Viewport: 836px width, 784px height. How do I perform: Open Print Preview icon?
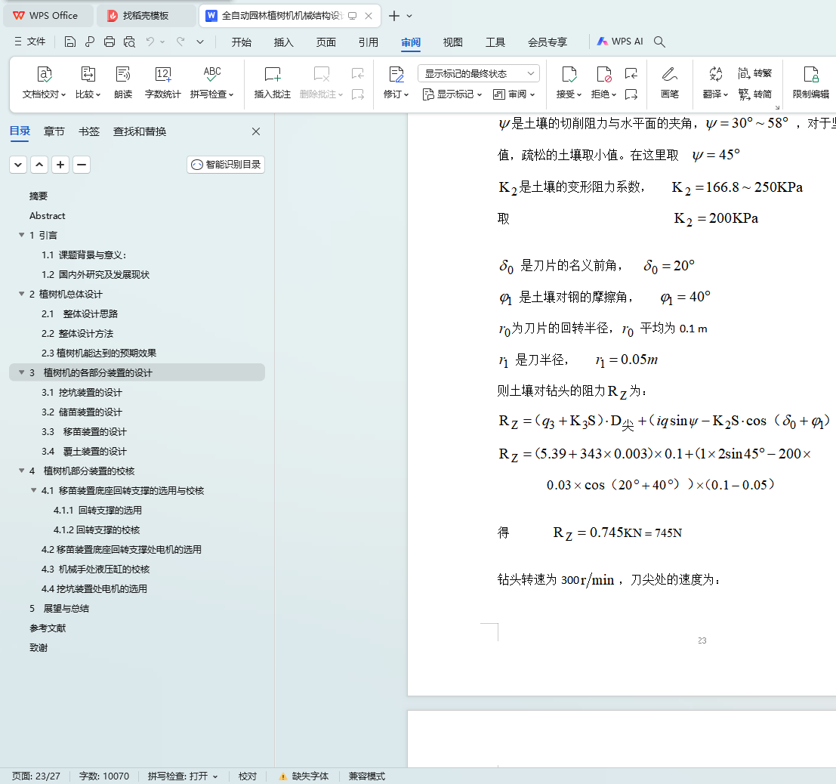[129, 42]
